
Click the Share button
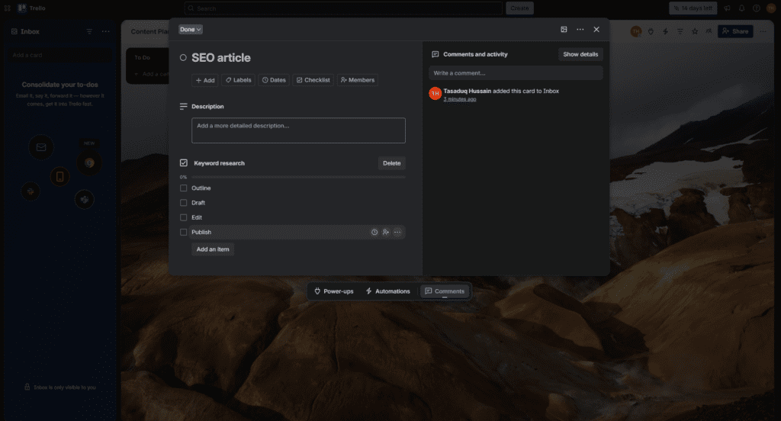tap(735, 31)
